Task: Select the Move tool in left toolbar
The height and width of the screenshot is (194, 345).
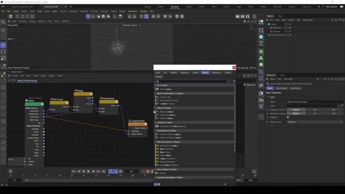Action: coord(3,45)
